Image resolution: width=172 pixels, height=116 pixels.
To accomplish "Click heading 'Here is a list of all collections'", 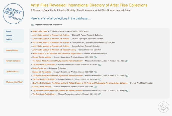I will pyautogui.click(x=61, y=18).
